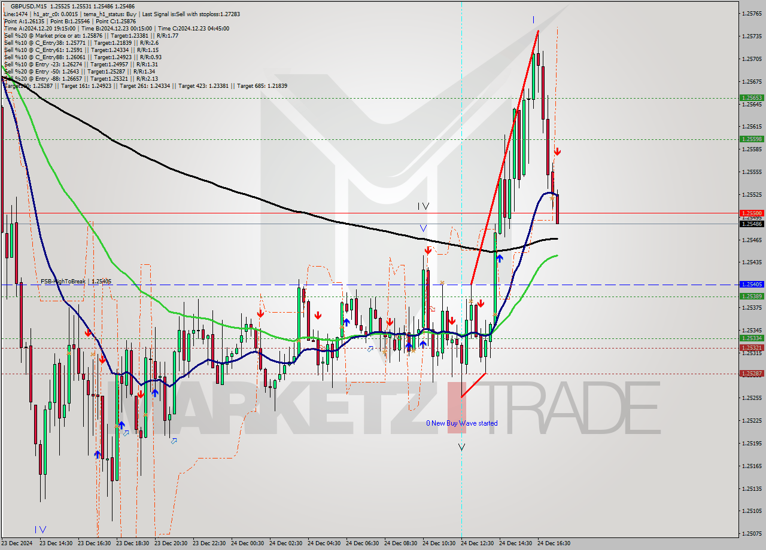The width and height of the screenshot is (766, 550).
Task: Click the green 1.25389 price label
Action: [x=752, y=296]
